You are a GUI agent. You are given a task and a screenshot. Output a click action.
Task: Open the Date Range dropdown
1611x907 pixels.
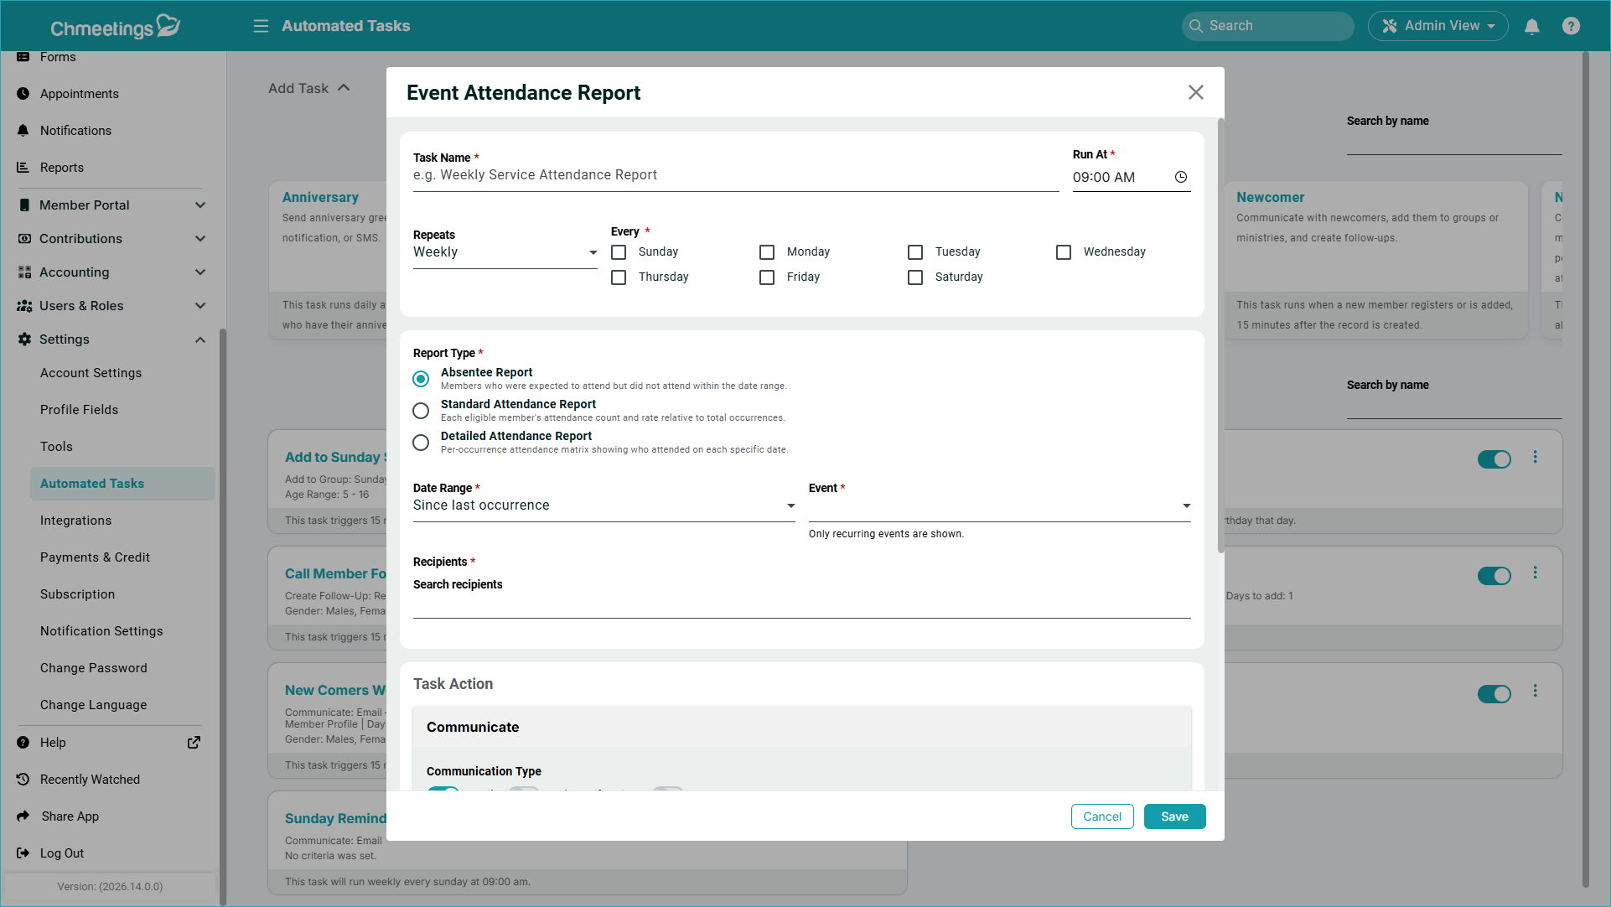coord(603,505)
